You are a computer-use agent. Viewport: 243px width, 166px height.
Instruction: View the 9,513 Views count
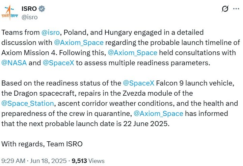coord(88,161)
